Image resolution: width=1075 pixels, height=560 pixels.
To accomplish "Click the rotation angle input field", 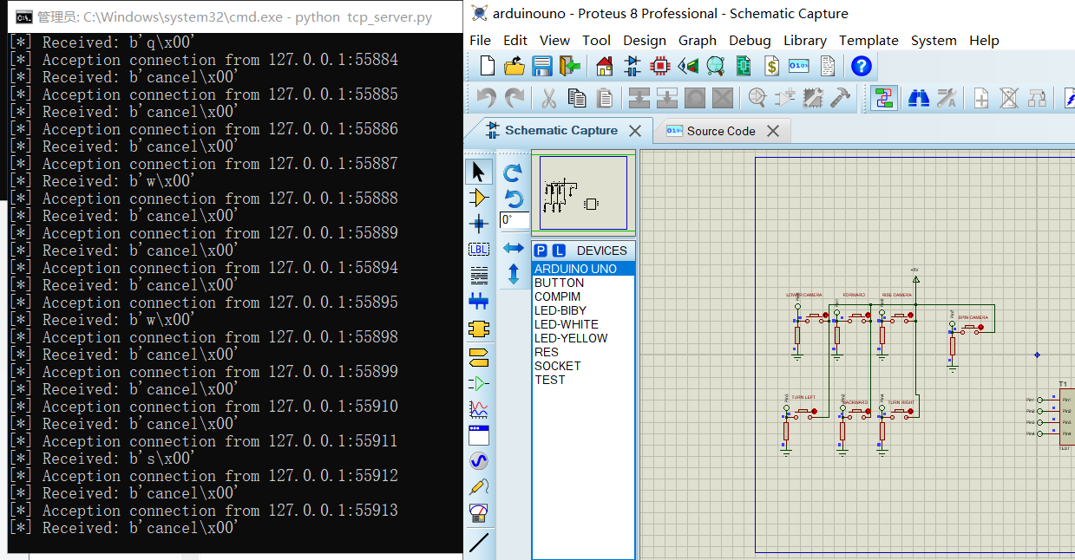I will (513, 220).
